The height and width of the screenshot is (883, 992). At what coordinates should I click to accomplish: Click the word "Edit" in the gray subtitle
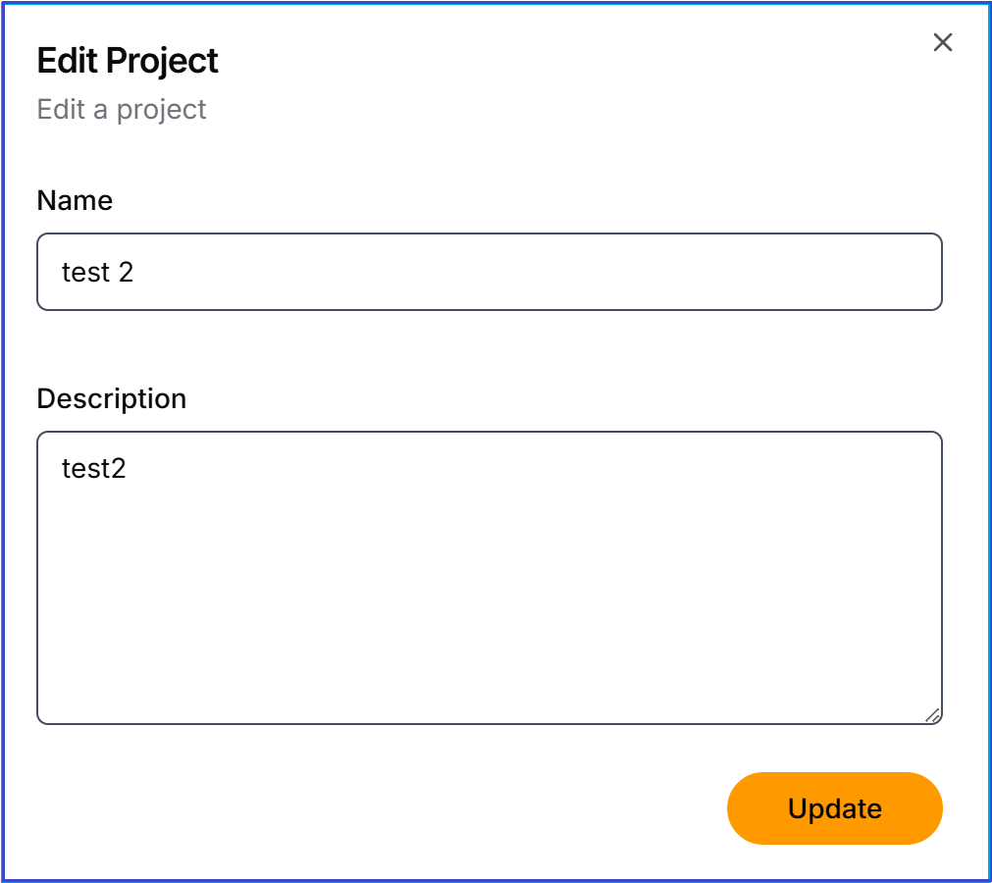[x=61, y=109]
